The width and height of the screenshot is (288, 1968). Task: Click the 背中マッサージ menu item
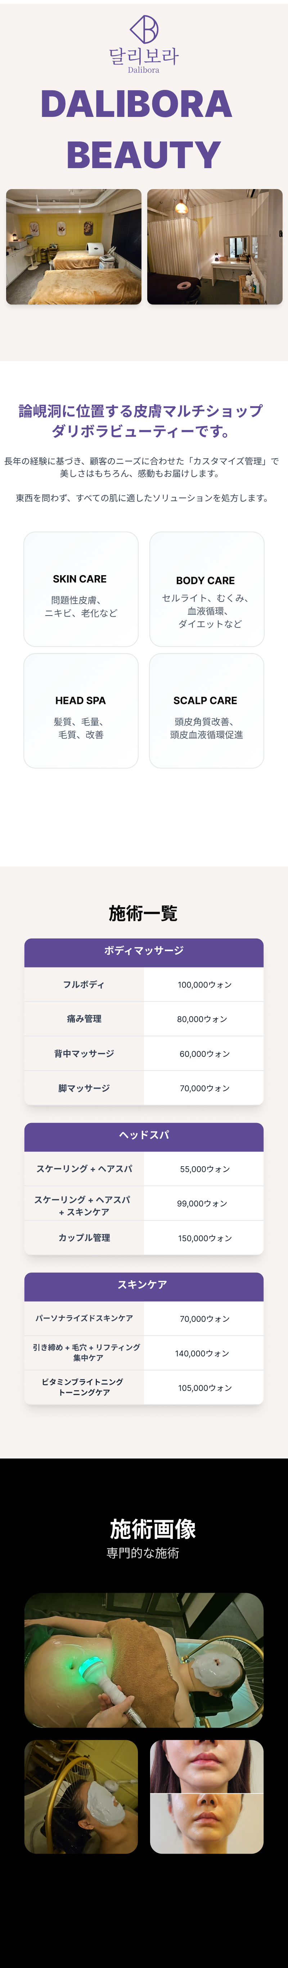(84, 1054)
